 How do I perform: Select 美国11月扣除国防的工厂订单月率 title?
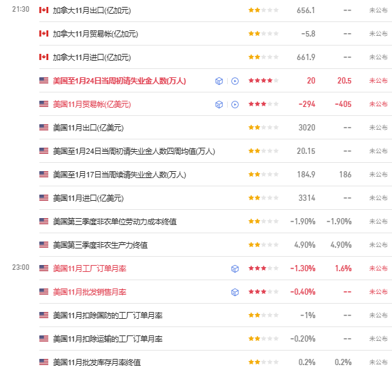pos(108,315)
